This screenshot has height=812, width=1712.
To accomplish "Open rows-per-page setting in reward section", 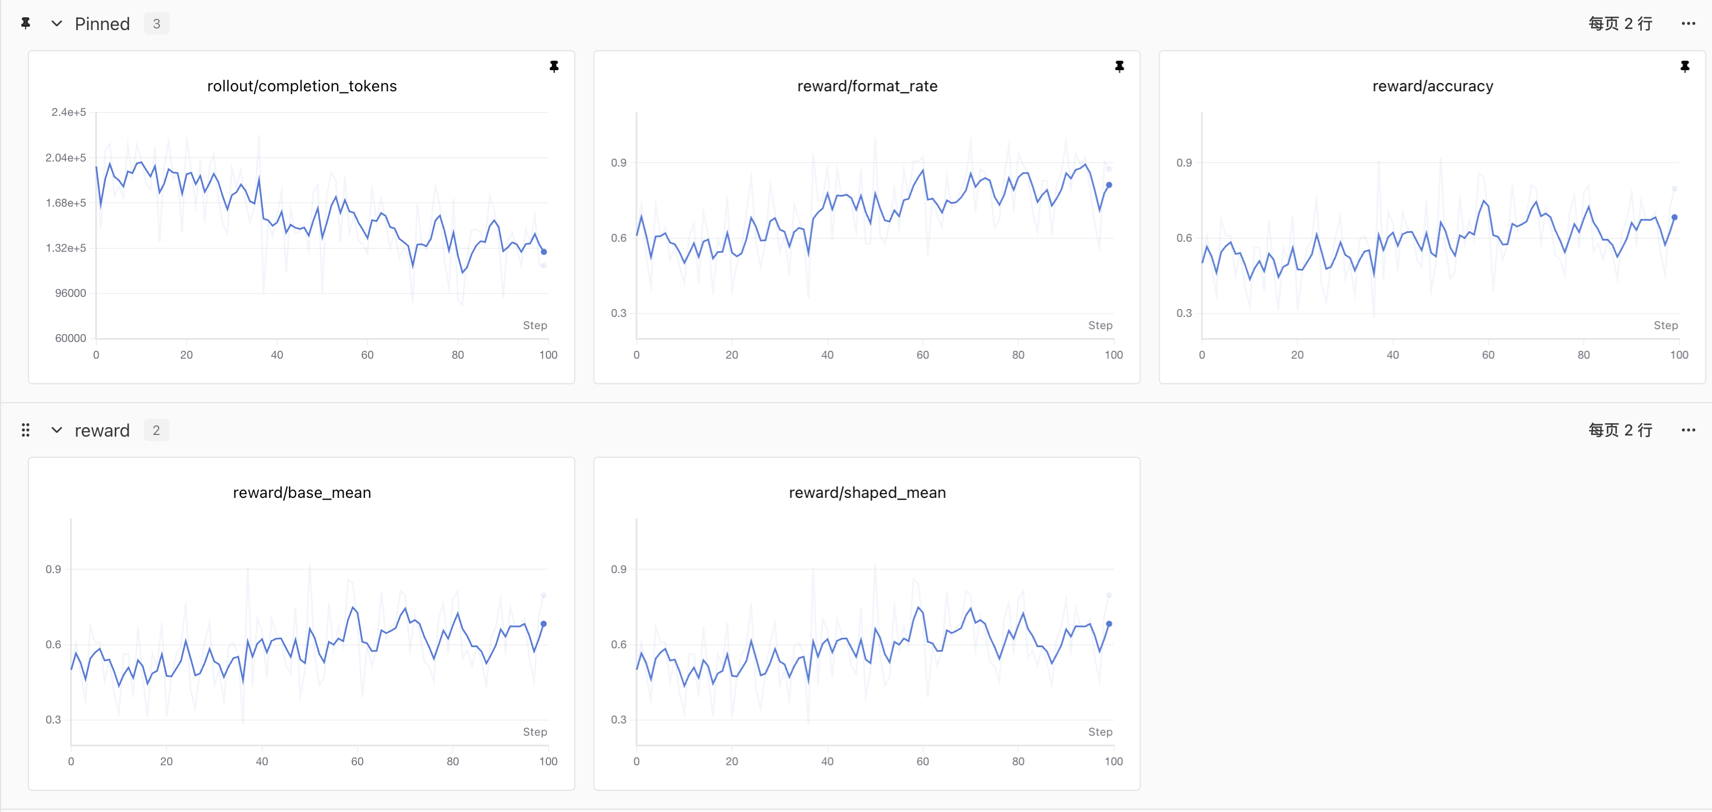I will [x=1620, y=430].
